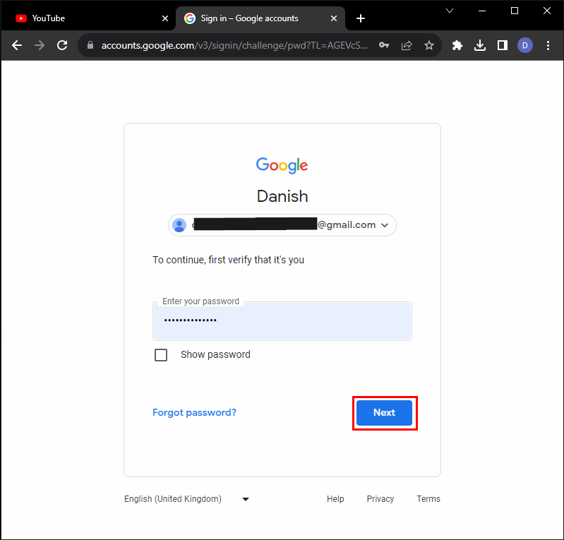
Task: Reload the page with refresh icon
Action: 62,45
